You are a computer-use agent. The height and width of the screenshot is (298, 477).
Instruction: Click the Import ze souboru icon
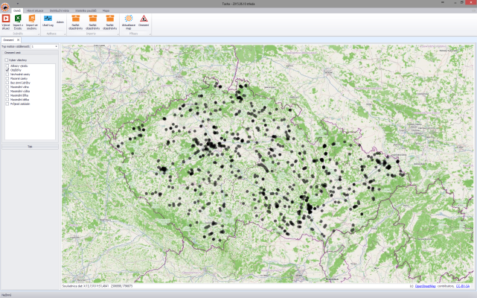[32, 19]
